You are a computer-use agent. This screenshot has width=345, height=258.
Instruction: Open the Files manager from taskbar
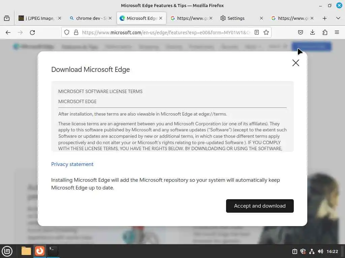[x=26, y=251]
